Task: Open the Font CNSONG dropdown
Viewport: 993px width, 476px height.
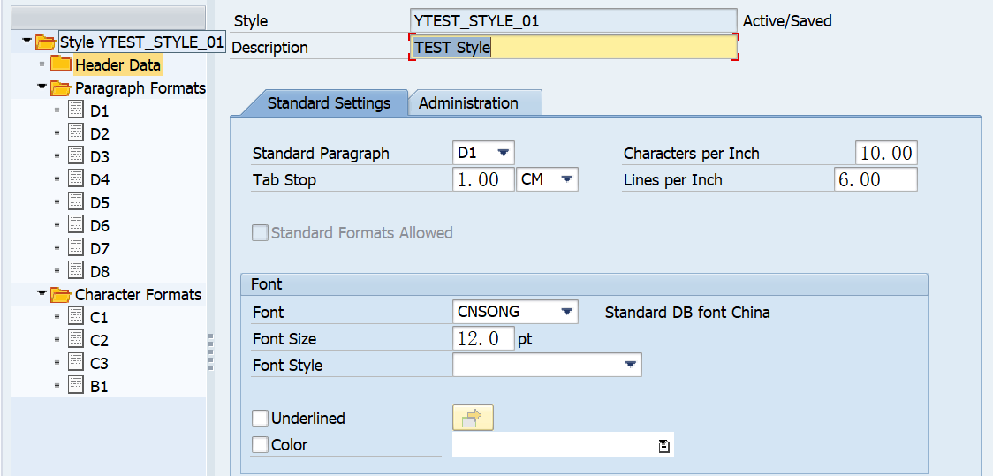Action: point(566,312)
